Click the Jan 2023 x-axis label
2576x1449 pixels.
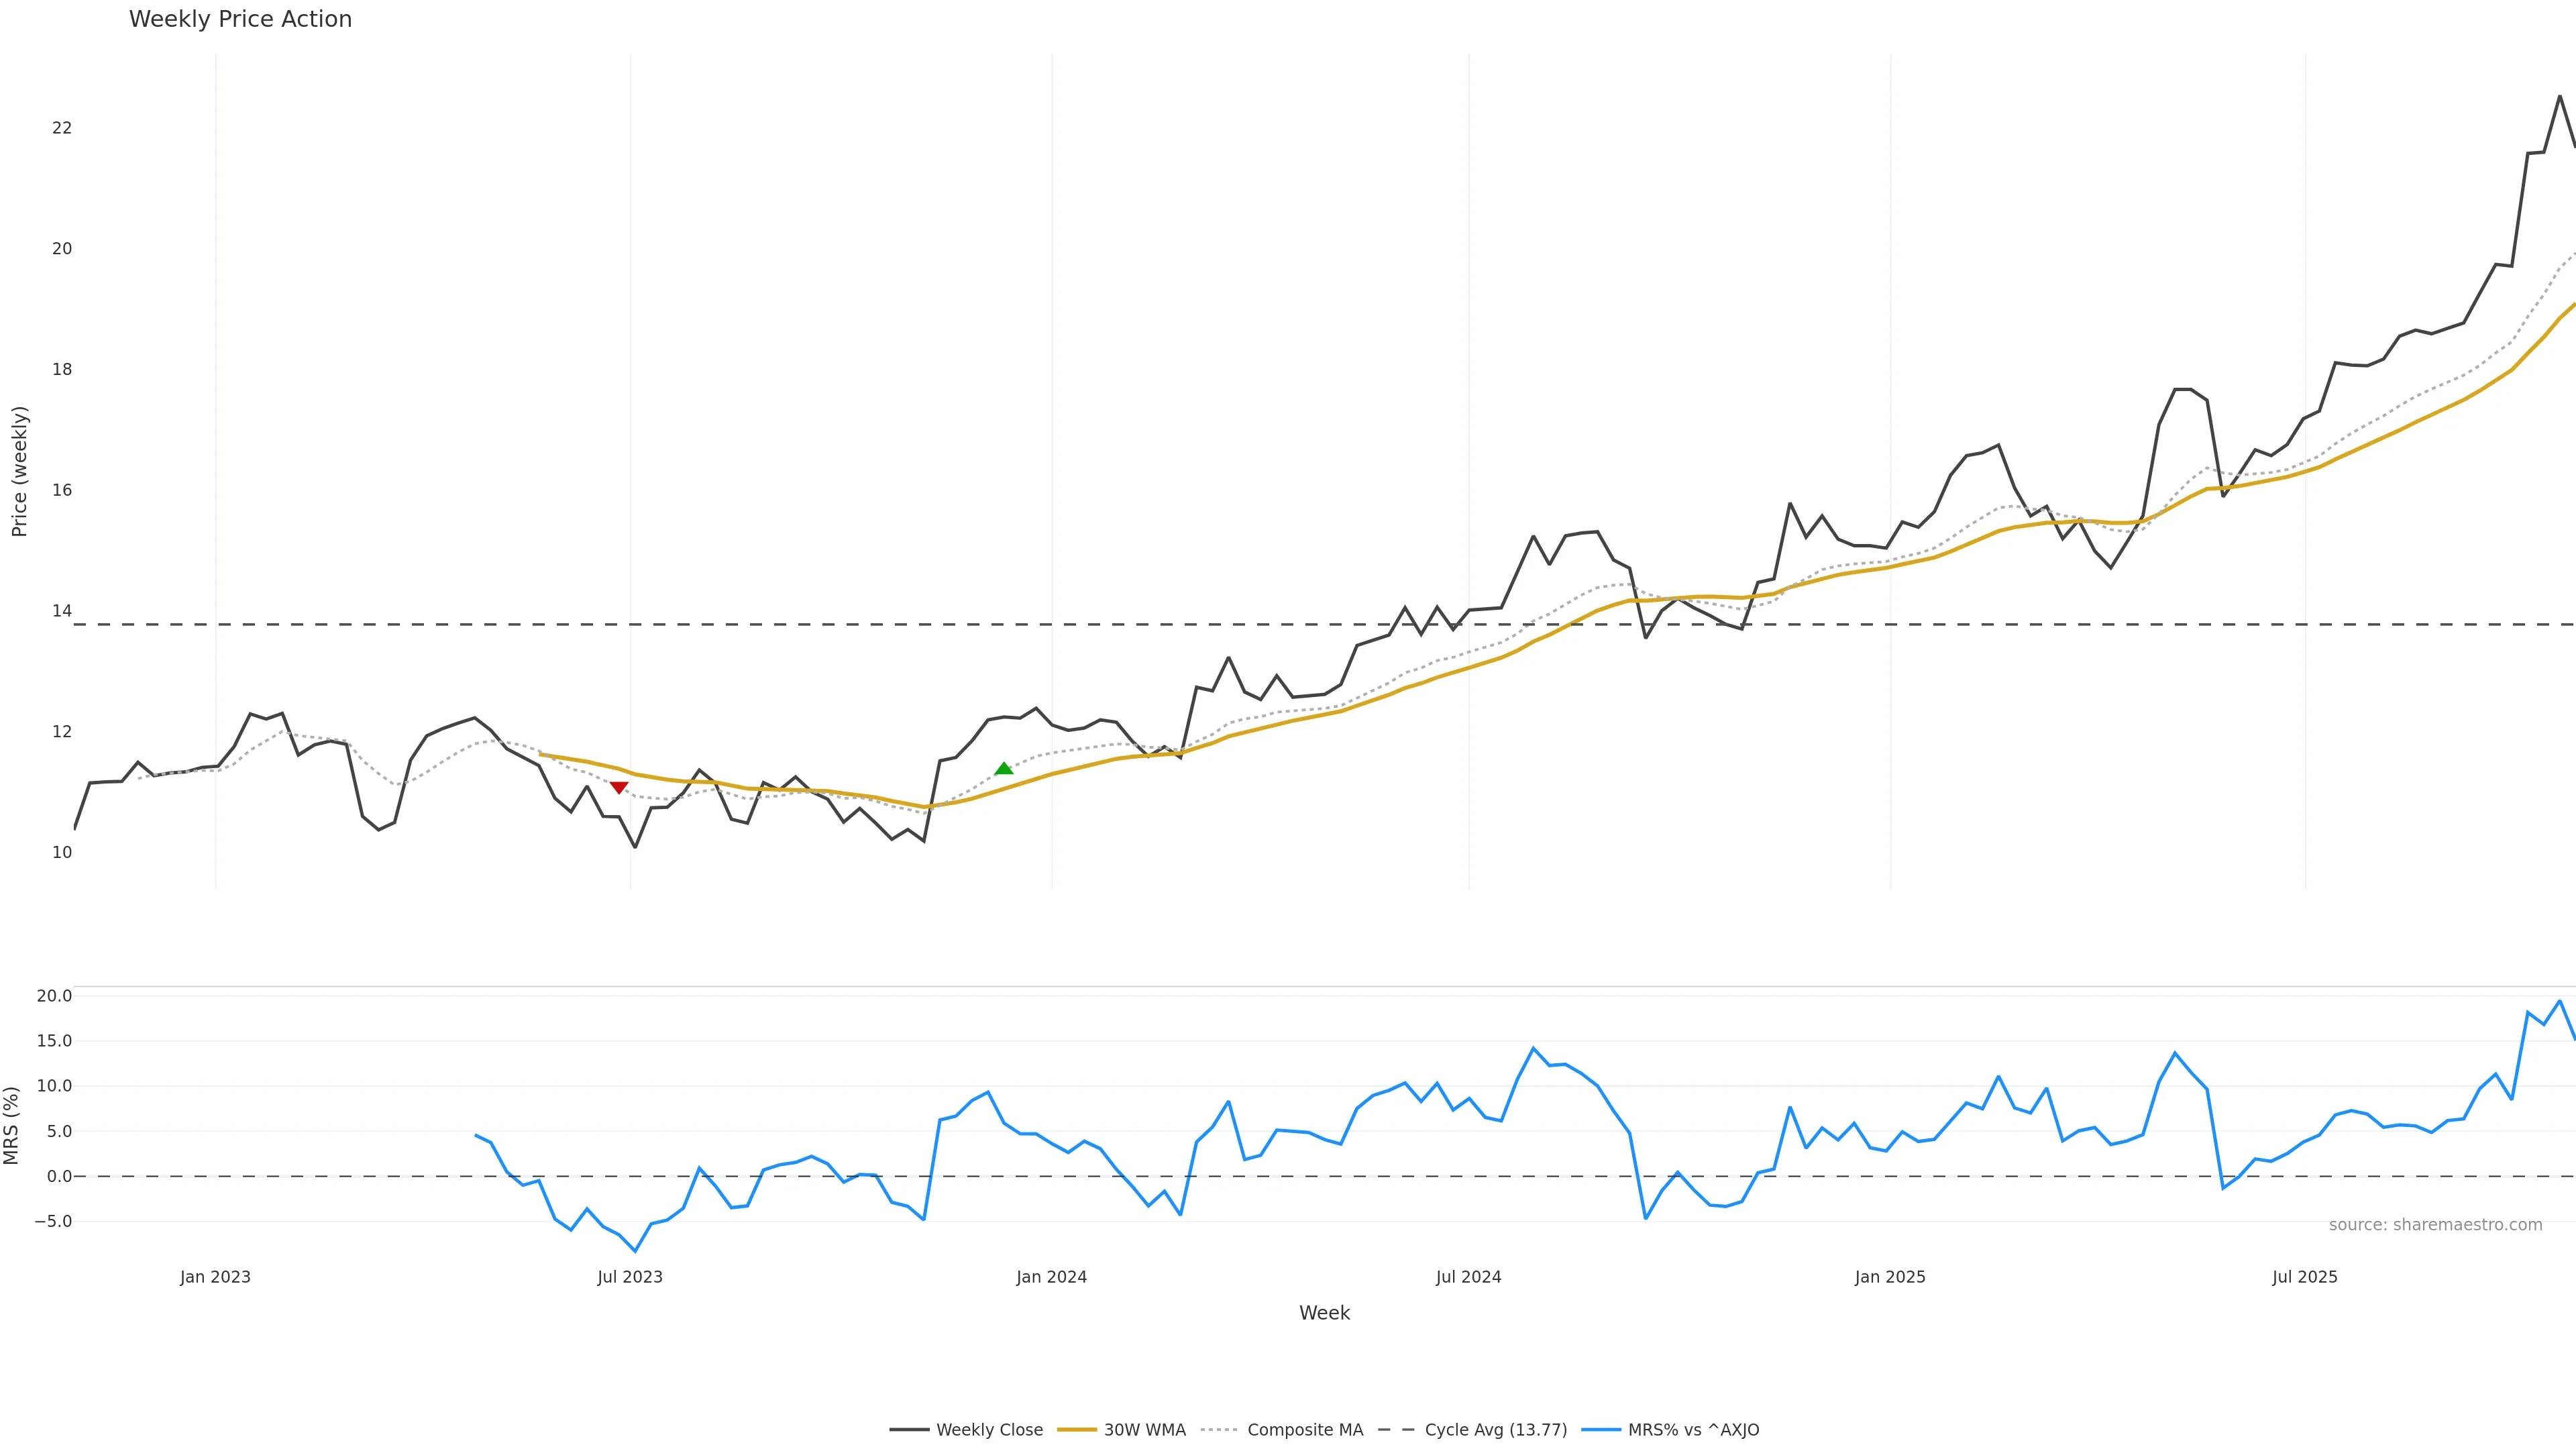(215, 1277)
